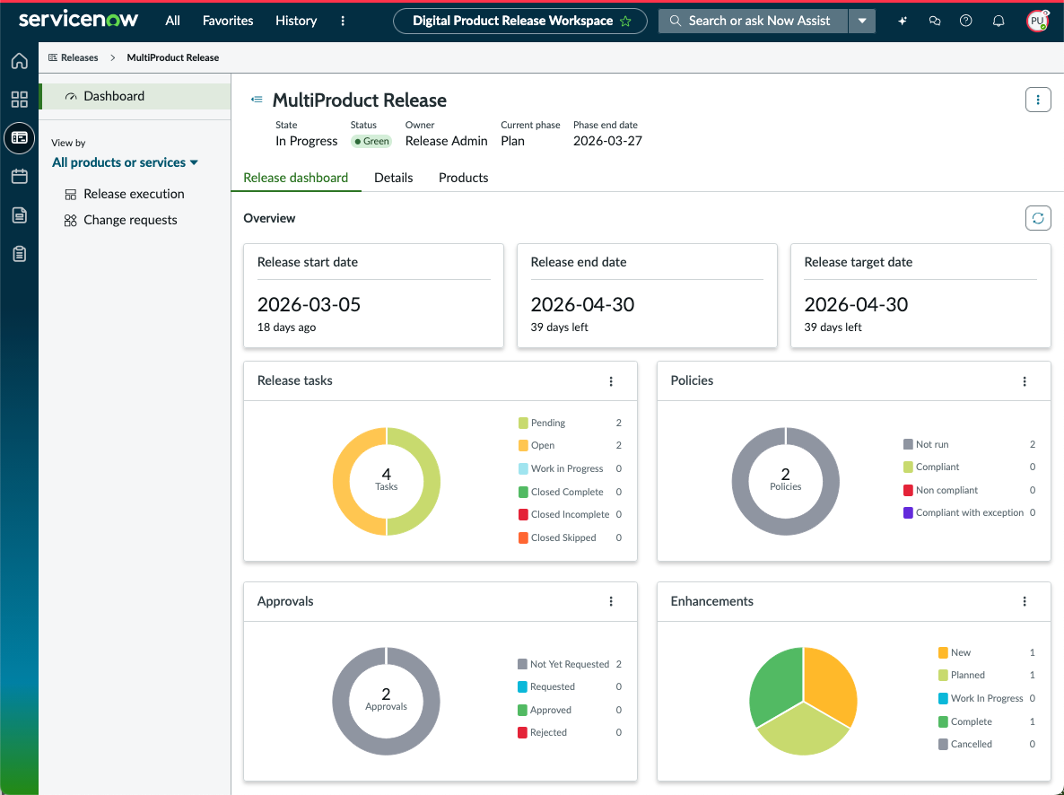Select Change requests in side panel
The height and width of the screenshot is (795, 1064).
(129, 220)
